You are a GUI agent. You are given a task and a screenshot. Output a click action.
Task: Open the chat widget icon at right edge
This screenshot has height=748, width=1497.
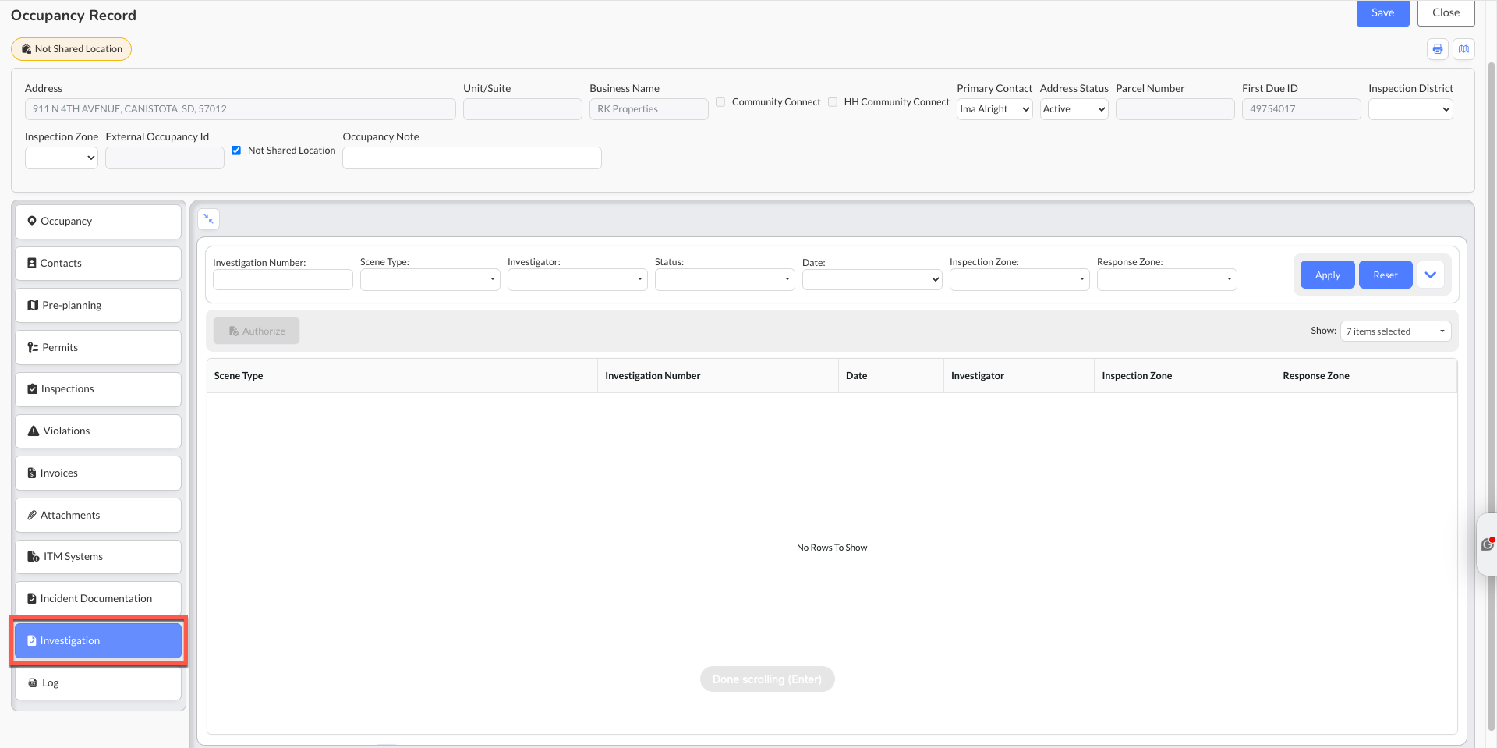(x=1488, y=544)
